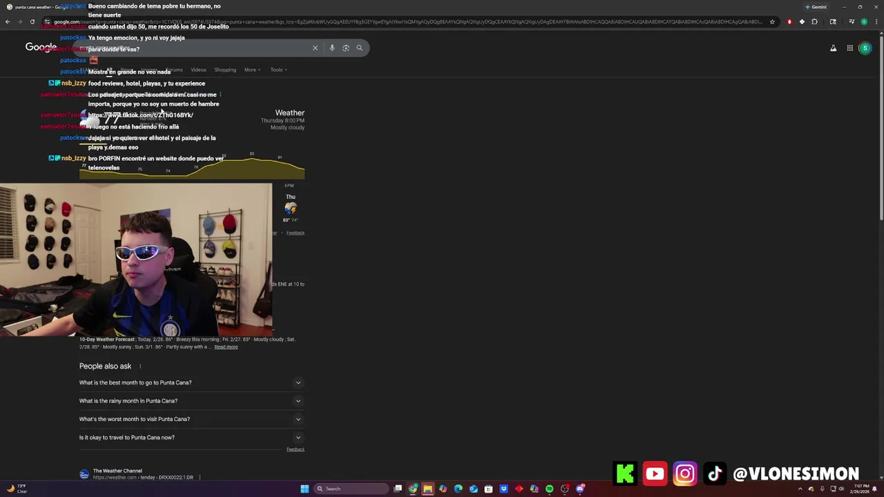The height and width of the screenshot is (497, 884).
Task: Open Task View on the taskbar
Action: [398, 489]
